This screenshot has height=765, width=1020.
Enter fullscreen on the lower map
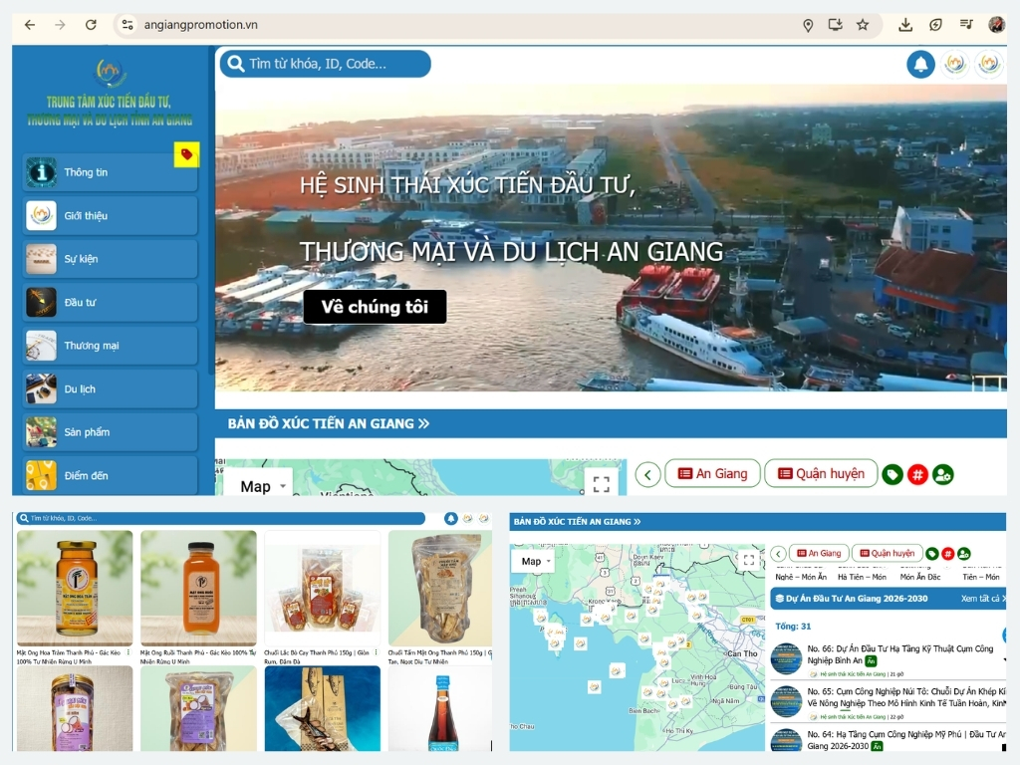coord(749,561)
